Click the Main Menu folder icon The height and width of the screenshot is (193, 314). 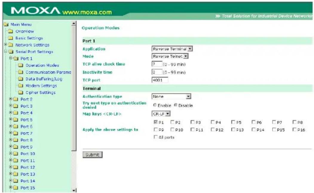[x=6, y=24]
